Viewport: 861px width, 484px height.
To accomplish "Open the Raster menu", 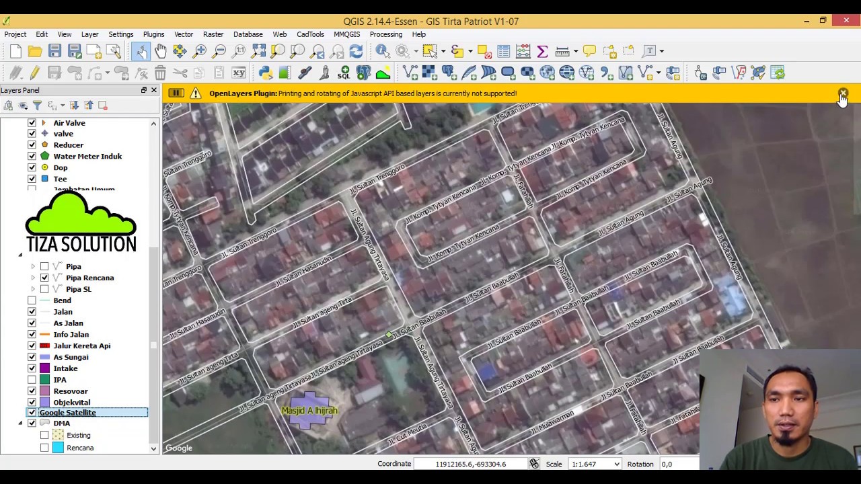I will [x=213, y=34].
